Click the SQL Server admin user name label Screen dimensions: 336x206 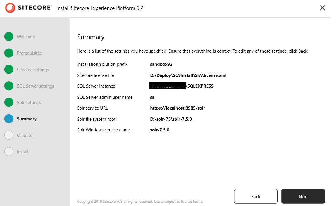(105, 97)
